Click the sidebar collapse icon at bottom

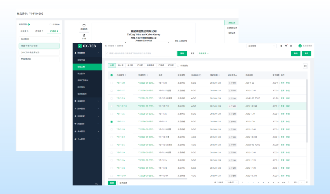click(97, 184)
